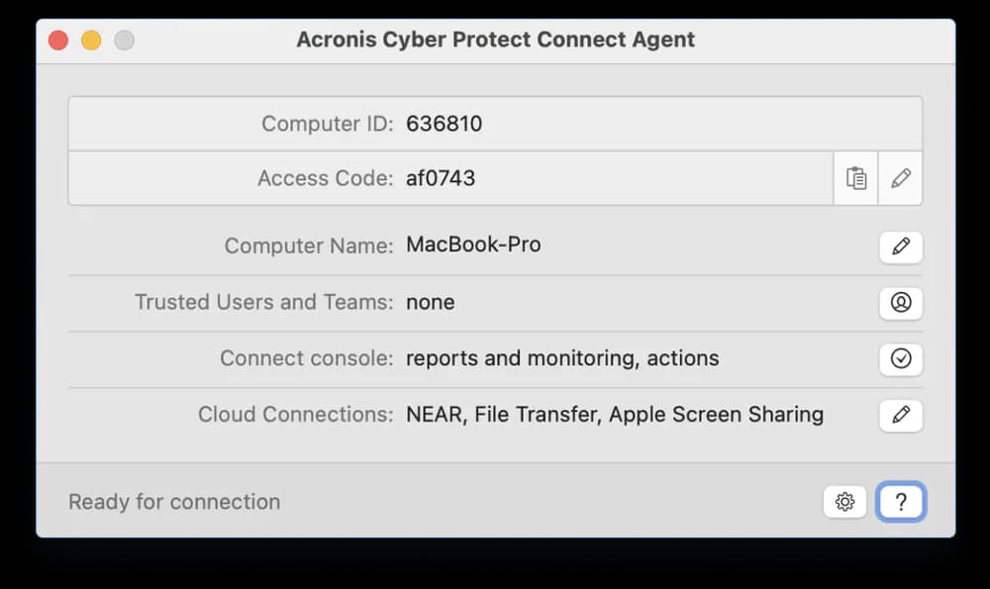Click the 'Ready for connection' status text
The image size is (990, 589).
click(174, 502)
